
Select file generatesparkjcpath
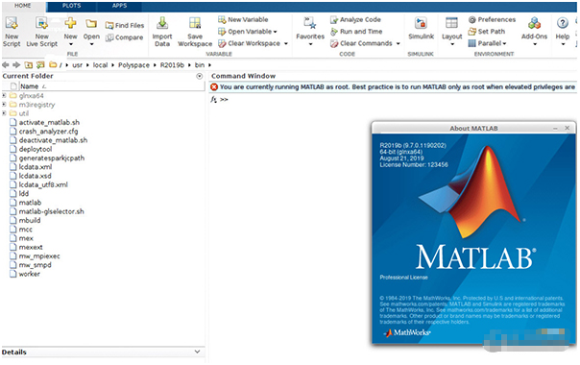52,158
